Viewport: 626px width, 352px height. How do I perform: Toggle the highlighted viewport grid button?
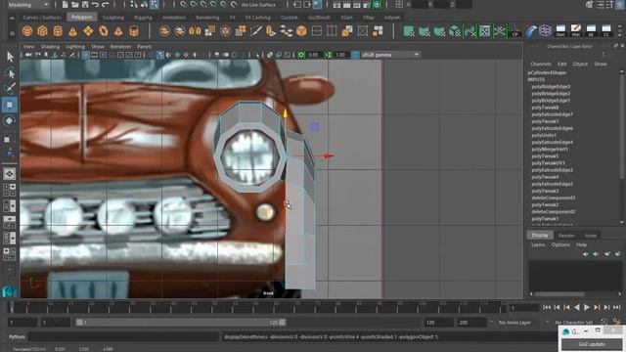click(85, 55)
